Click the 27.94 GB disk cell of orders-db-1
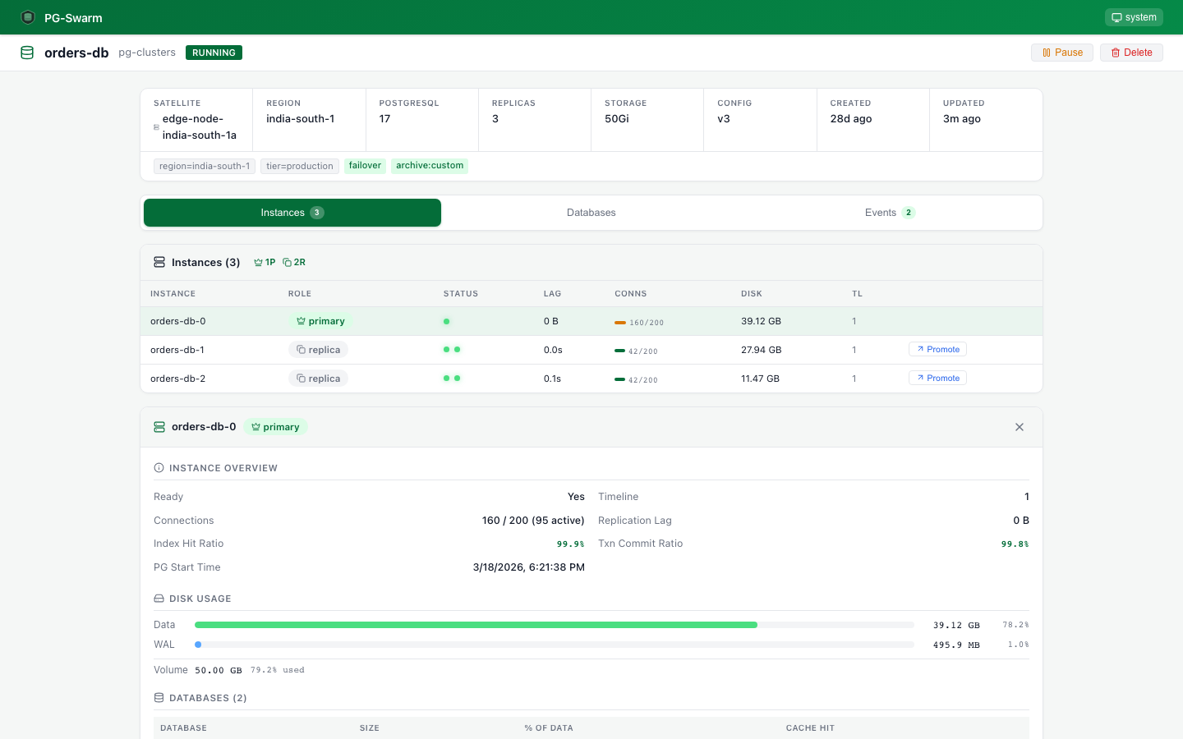1183x739 pixels. (761, 350)
